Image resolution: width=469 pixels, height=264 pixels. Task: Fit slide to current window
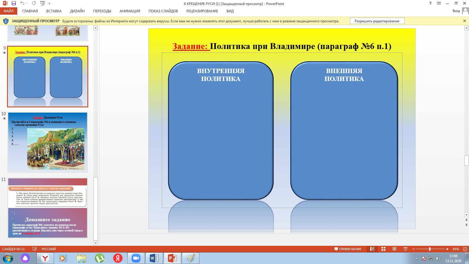465,249
